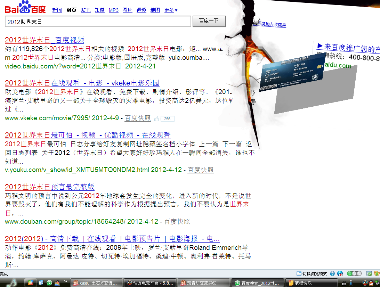Switch to 百度搜索_2012世 taskbar window

258,283
